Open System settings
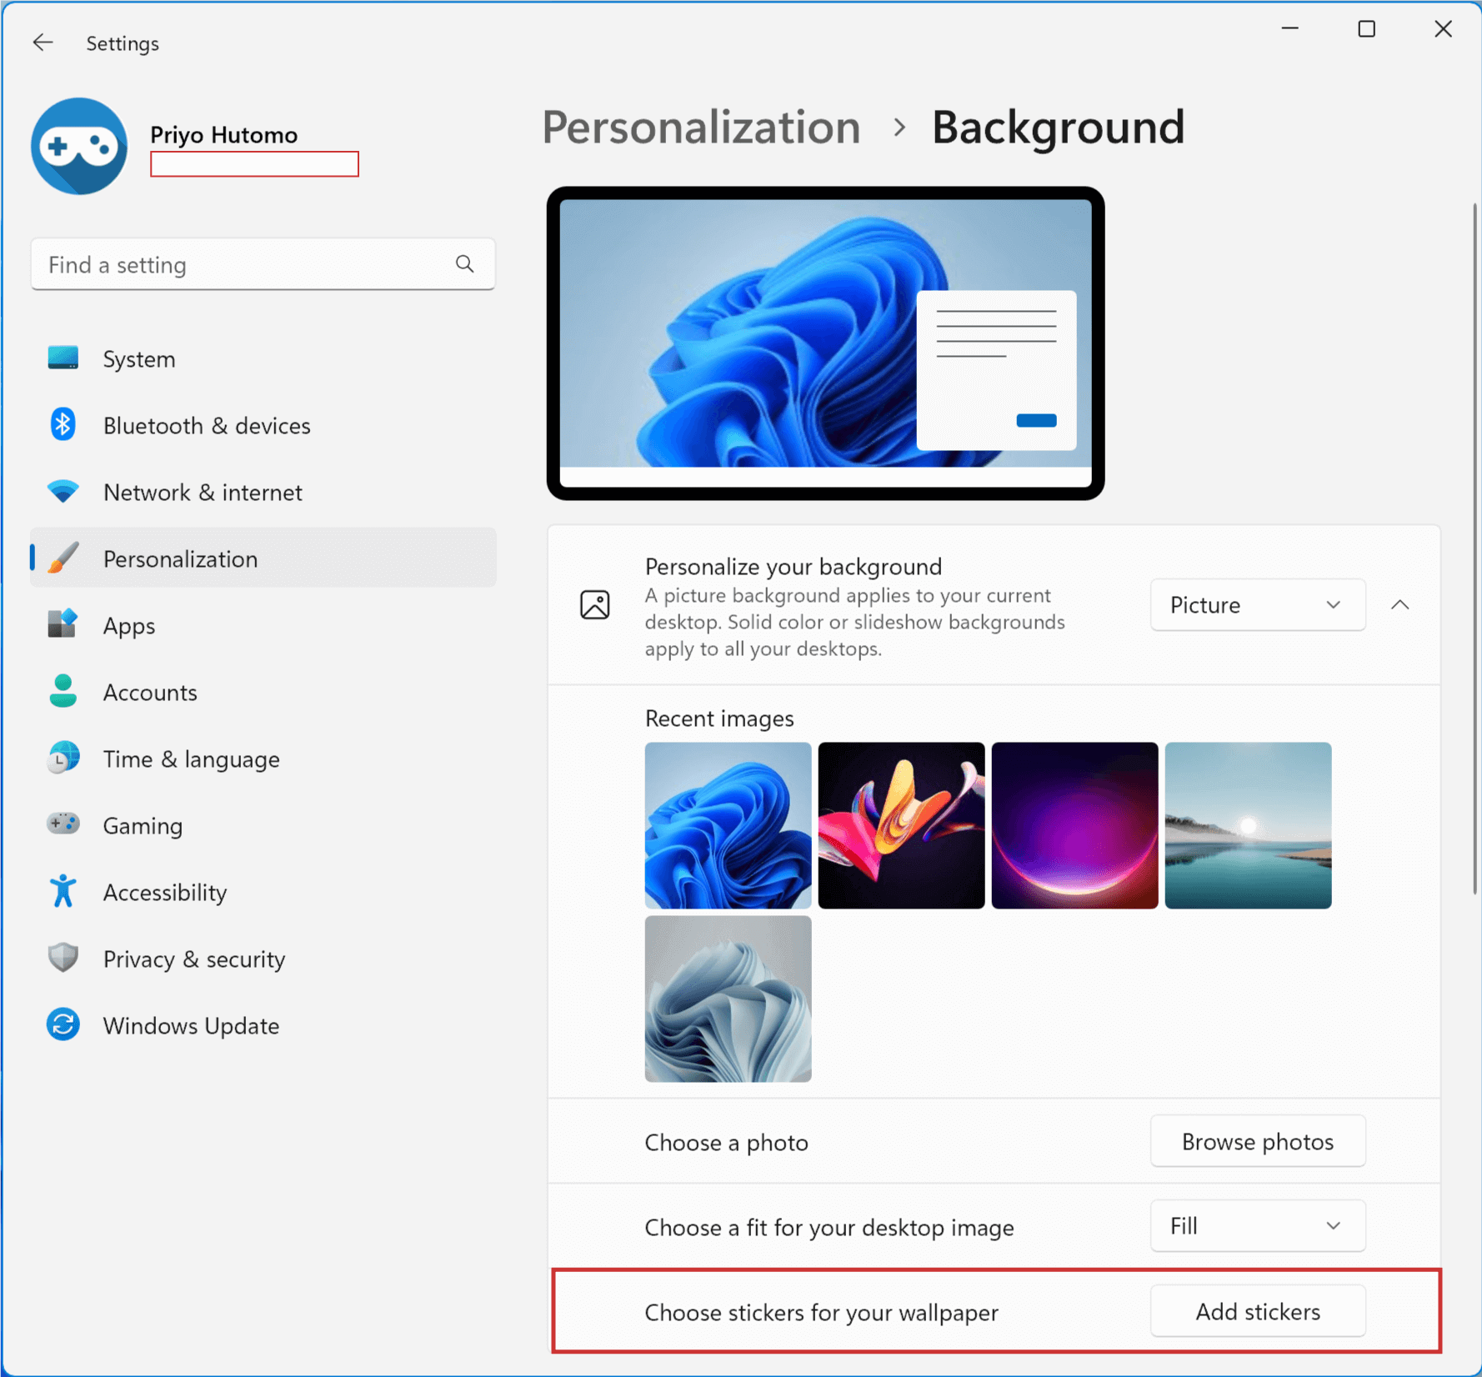The height and width of the screenshot is (1377, 1482). [x=263, y=358]
